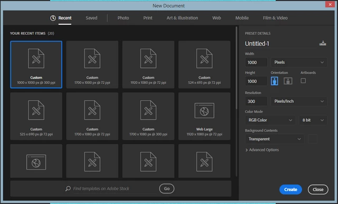
Task: Click the Resolution input field
Action: (x=256, y=101)
